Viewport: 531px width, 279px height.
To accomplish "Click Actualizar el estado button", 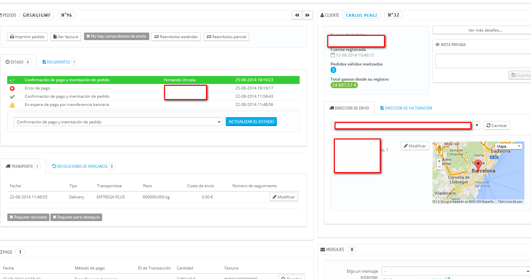I will pos(251,122).
